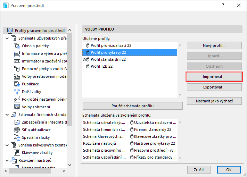Click the Okna a palety icon
This screenshot has width=247, height=177.
click(17, 46)
